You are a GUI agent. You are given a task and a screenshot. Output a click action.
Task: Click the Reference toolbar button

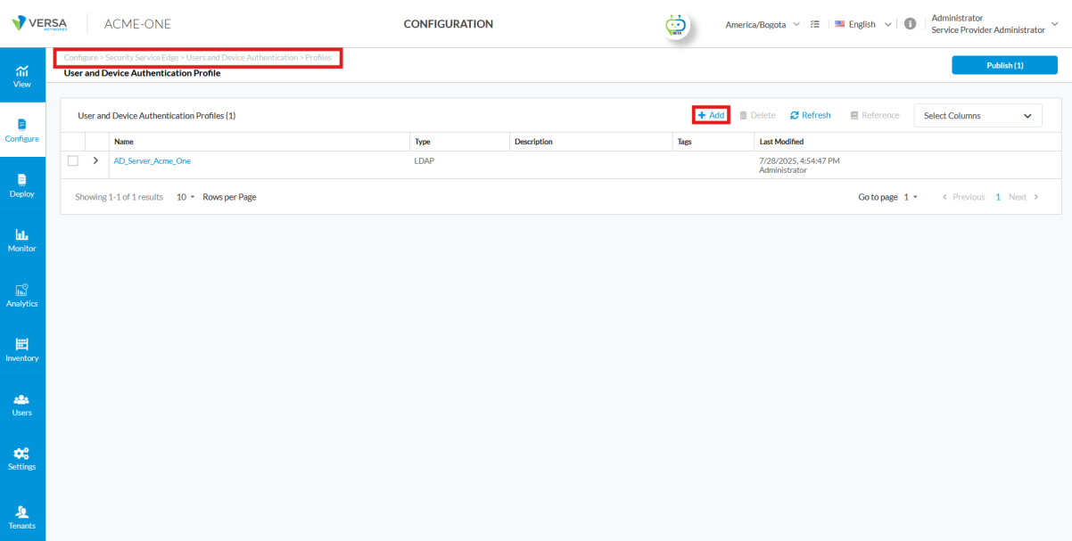tap(875, 115)
